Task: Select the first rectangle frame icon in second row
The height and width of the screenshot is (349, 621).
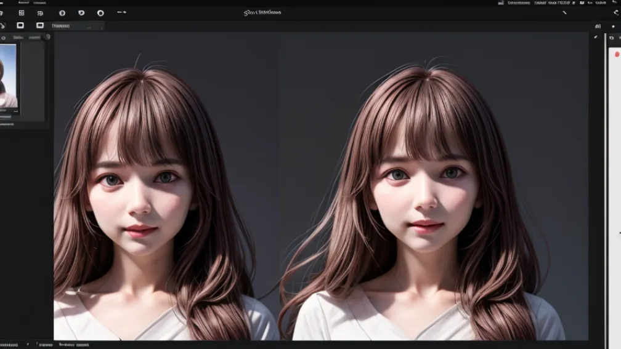Action: pos(20,25)
